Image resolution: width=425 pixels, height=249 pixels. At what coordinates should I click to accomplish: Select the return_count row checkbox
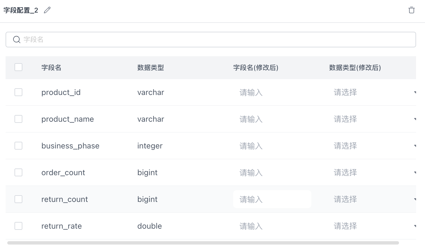click(18, 199)
